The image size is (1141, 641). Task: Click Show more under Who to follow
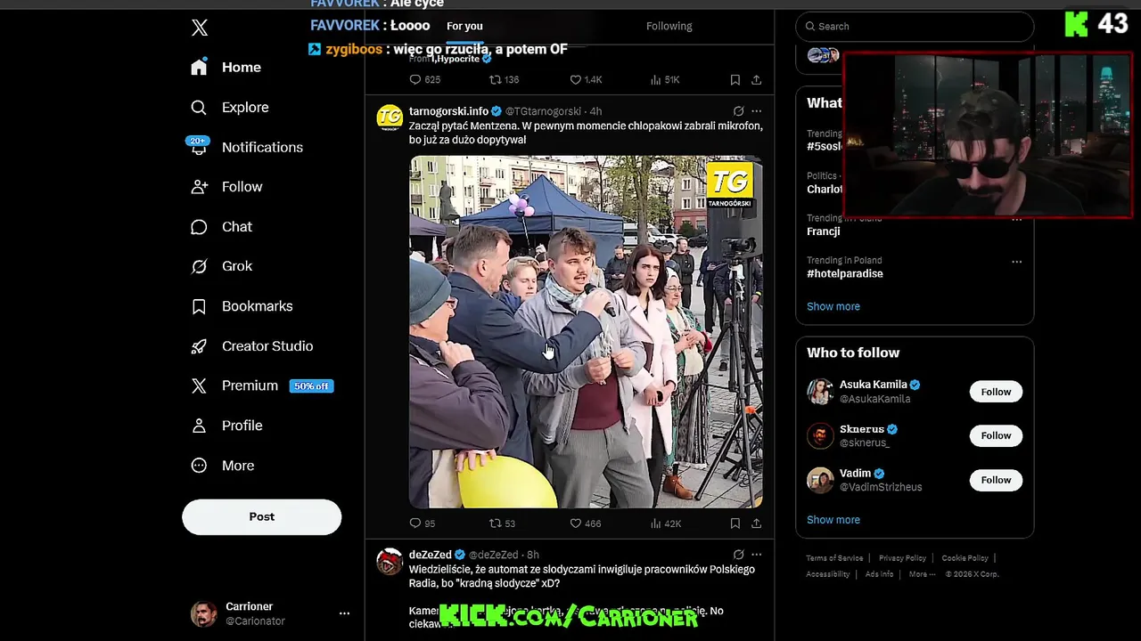(833, 520)
